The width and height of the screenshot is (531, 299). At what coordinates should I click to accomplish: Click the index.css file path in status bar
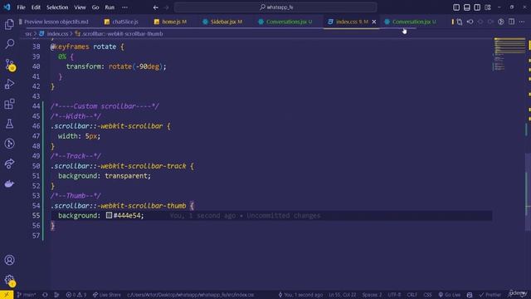[x=190, y=295]
